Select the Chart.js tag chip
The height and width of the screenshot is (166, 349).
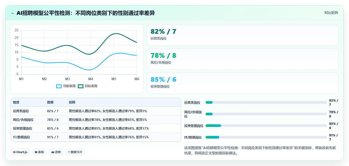(20, 152)
